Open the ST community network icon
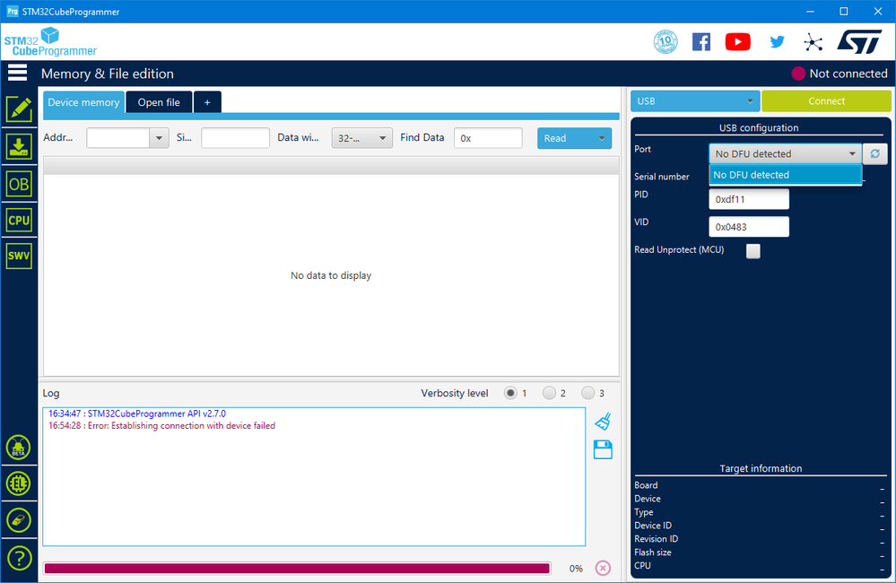896x583 pixels. pos(813,42)
